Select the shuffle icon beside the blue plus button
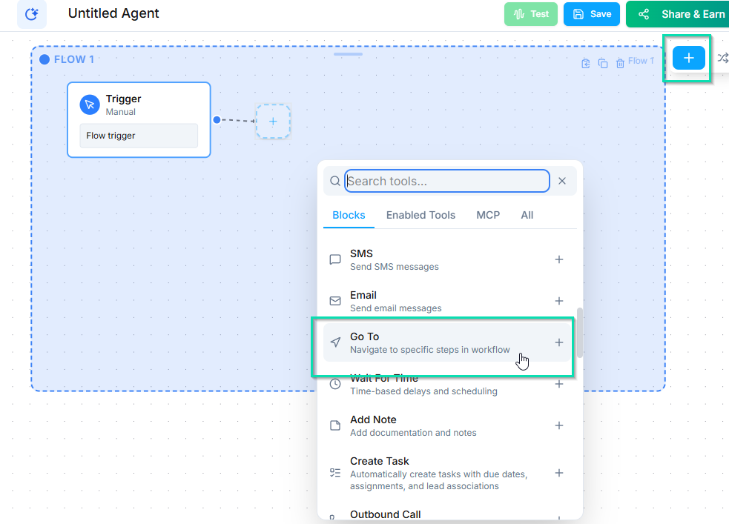The image size is (729, 524). pos(722,57)
